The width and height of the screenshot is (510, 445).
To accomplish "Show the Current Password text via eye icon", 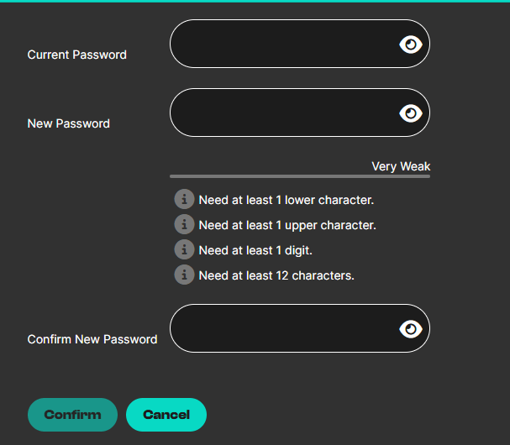I will click(410, 44).
